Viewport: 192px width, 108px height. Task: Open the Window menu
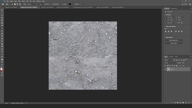(x=38, y=1)
